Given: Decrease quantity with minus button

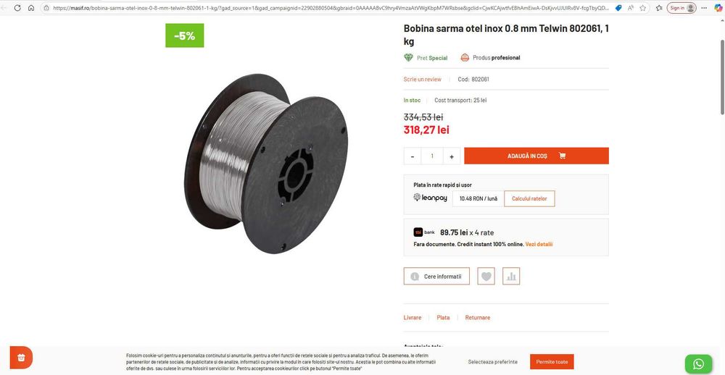Looking at the screenshot, I should (413, 156).
